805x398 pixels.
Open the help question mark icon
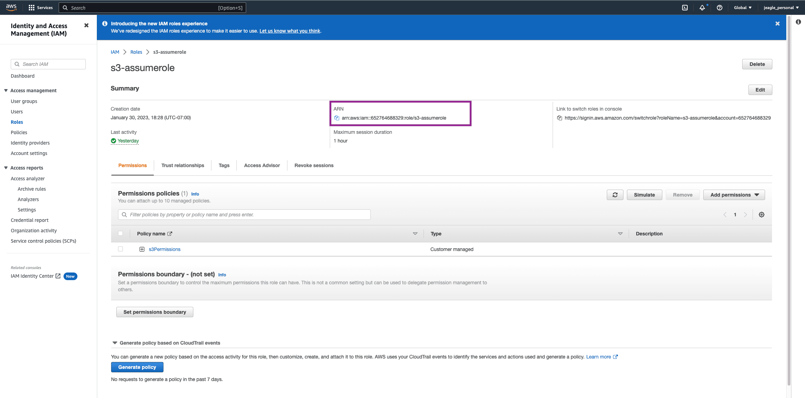click(x=719, y=8)
